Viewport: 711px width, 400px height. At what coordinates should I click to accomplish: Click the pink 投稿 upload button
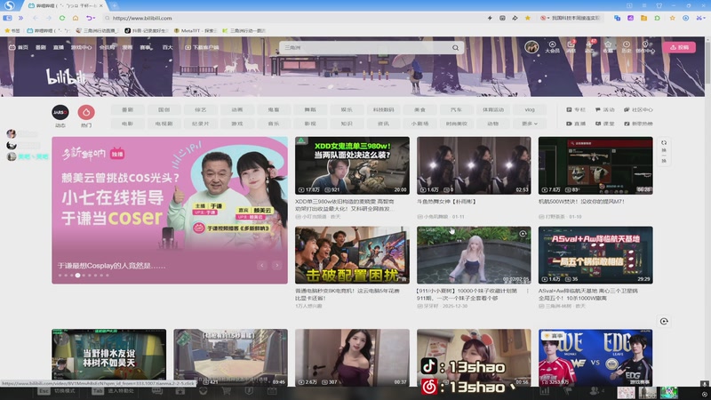click(679, 47)
